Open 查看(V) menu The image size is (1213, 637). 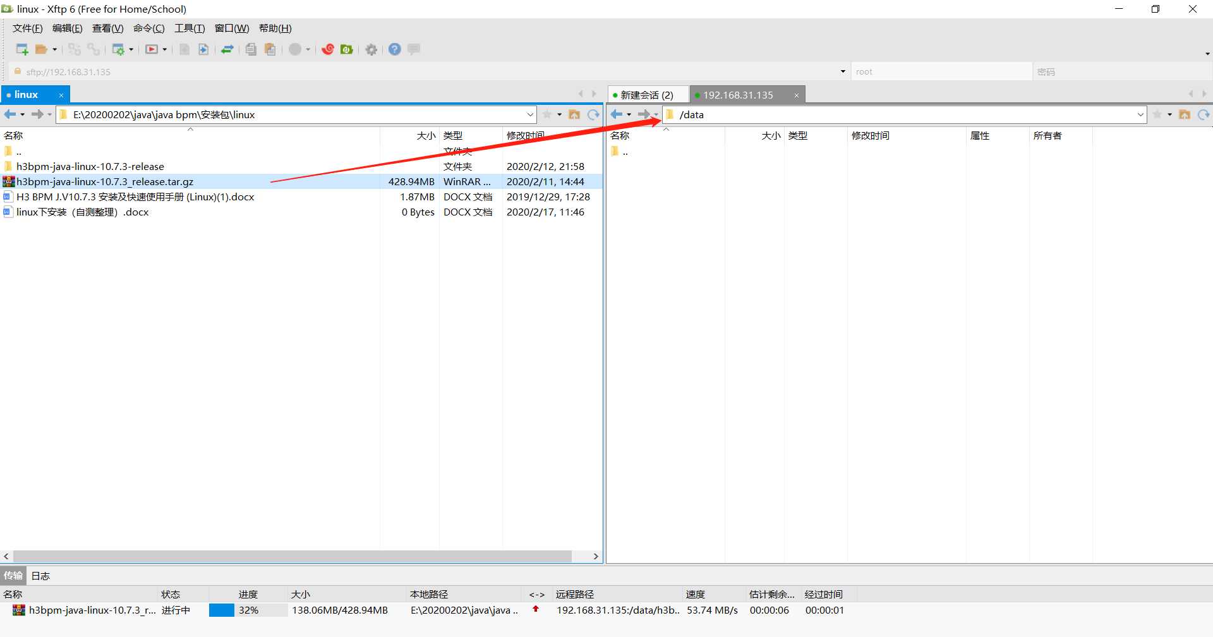[x=108, y=28]
